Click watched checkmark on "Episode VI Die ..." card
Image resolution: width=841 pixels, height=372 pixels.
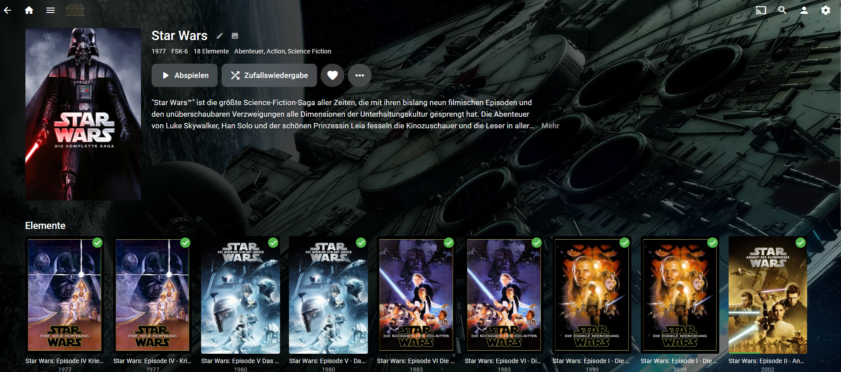tap(449, 242)
